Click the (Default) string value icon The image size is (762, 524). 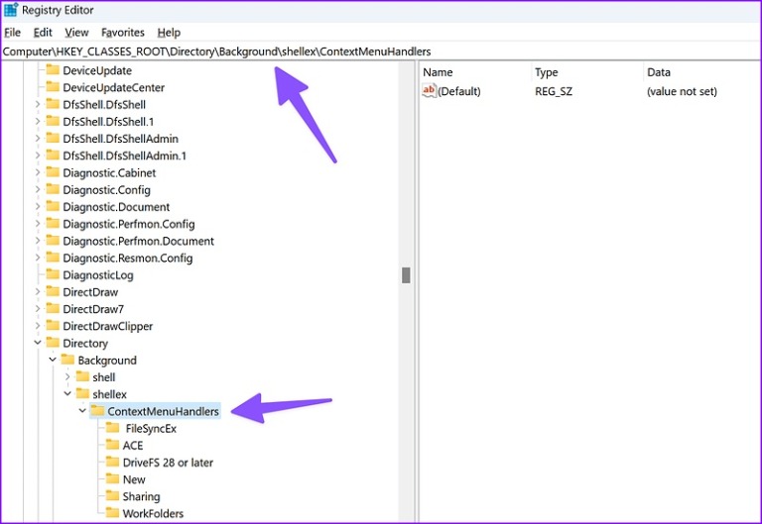(429, 90)
